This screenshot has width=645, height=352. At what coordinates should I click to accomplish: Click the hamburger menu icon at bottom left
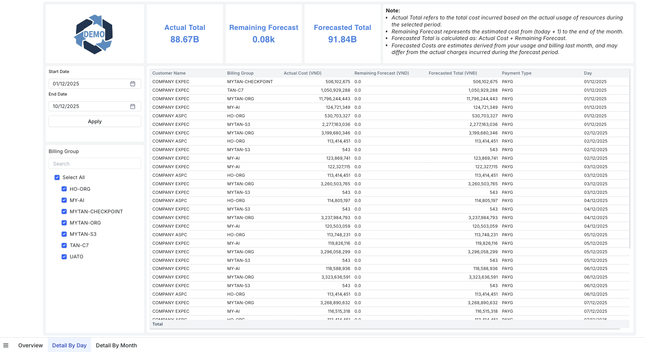[x=6, y=345]
